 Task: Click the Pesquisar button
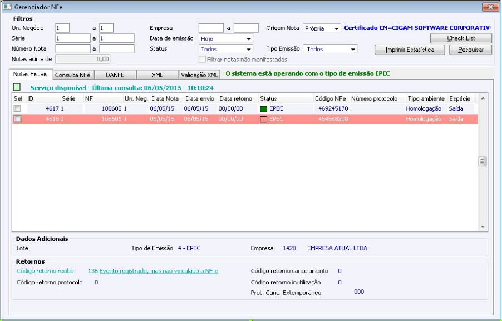click(x=471, y=50)
